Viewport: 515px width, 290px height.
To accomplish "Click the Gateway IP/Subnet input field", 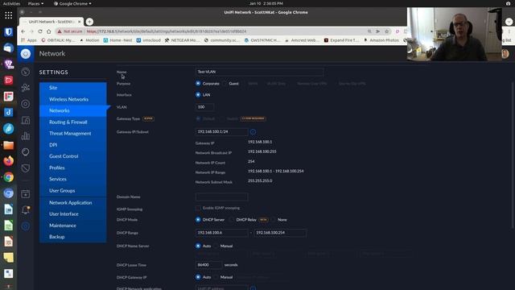I will (221, 131).
